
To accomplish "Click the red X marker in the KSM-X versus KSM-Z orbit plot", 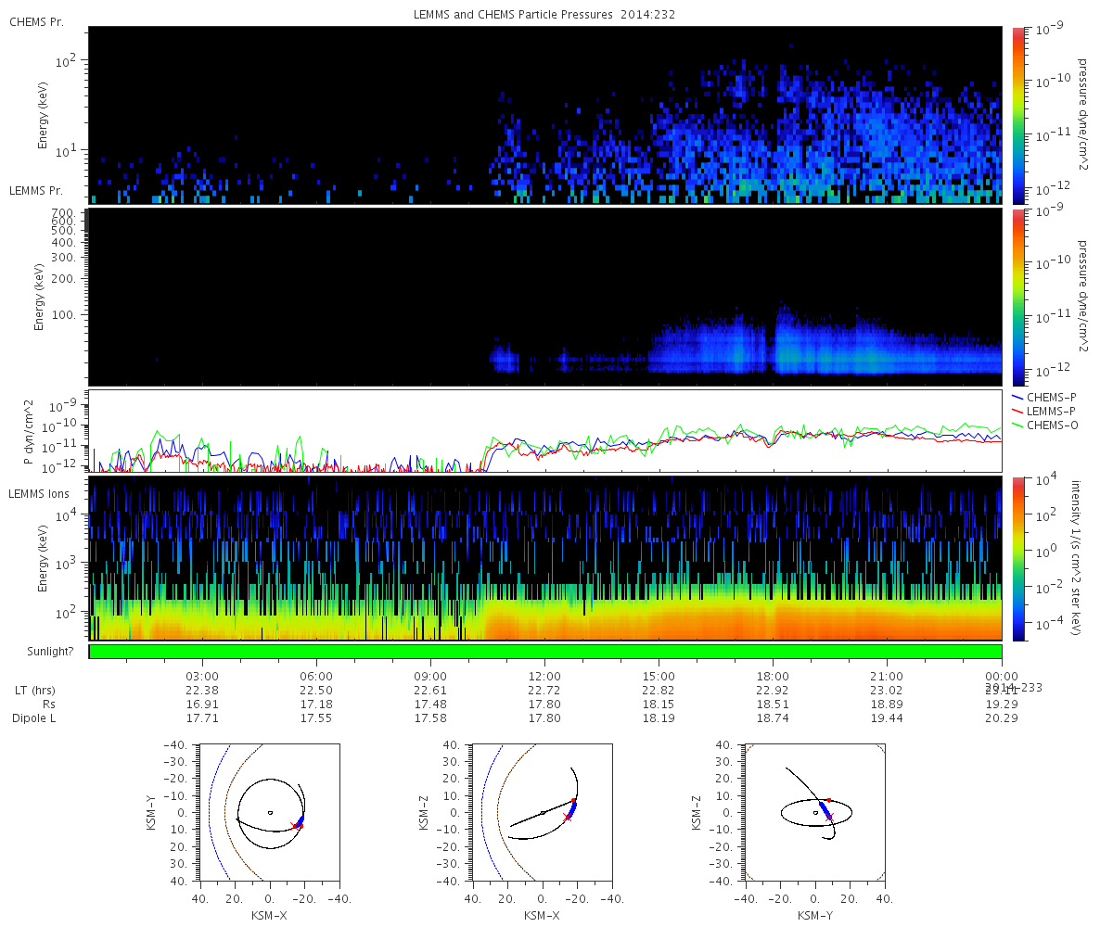I will (x=568, y=817).
